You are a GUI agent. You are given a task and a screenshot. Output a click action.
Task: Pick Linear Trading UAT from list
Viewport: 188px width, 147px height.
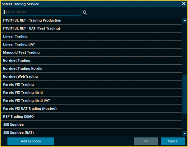pos(91,45)
